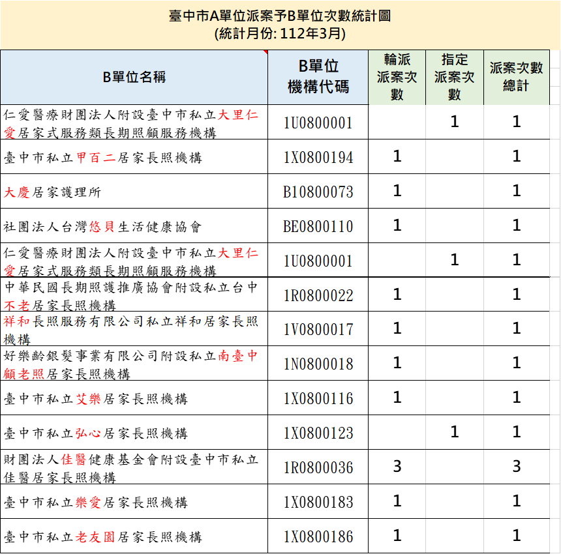
Task: Select code cell '1N0800018'
Action: click(318, 364)
